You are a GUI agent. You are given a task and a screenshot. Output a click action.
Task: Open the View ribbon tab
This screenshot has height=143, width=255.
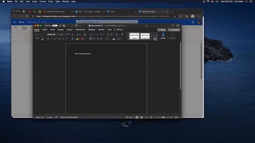110,30
